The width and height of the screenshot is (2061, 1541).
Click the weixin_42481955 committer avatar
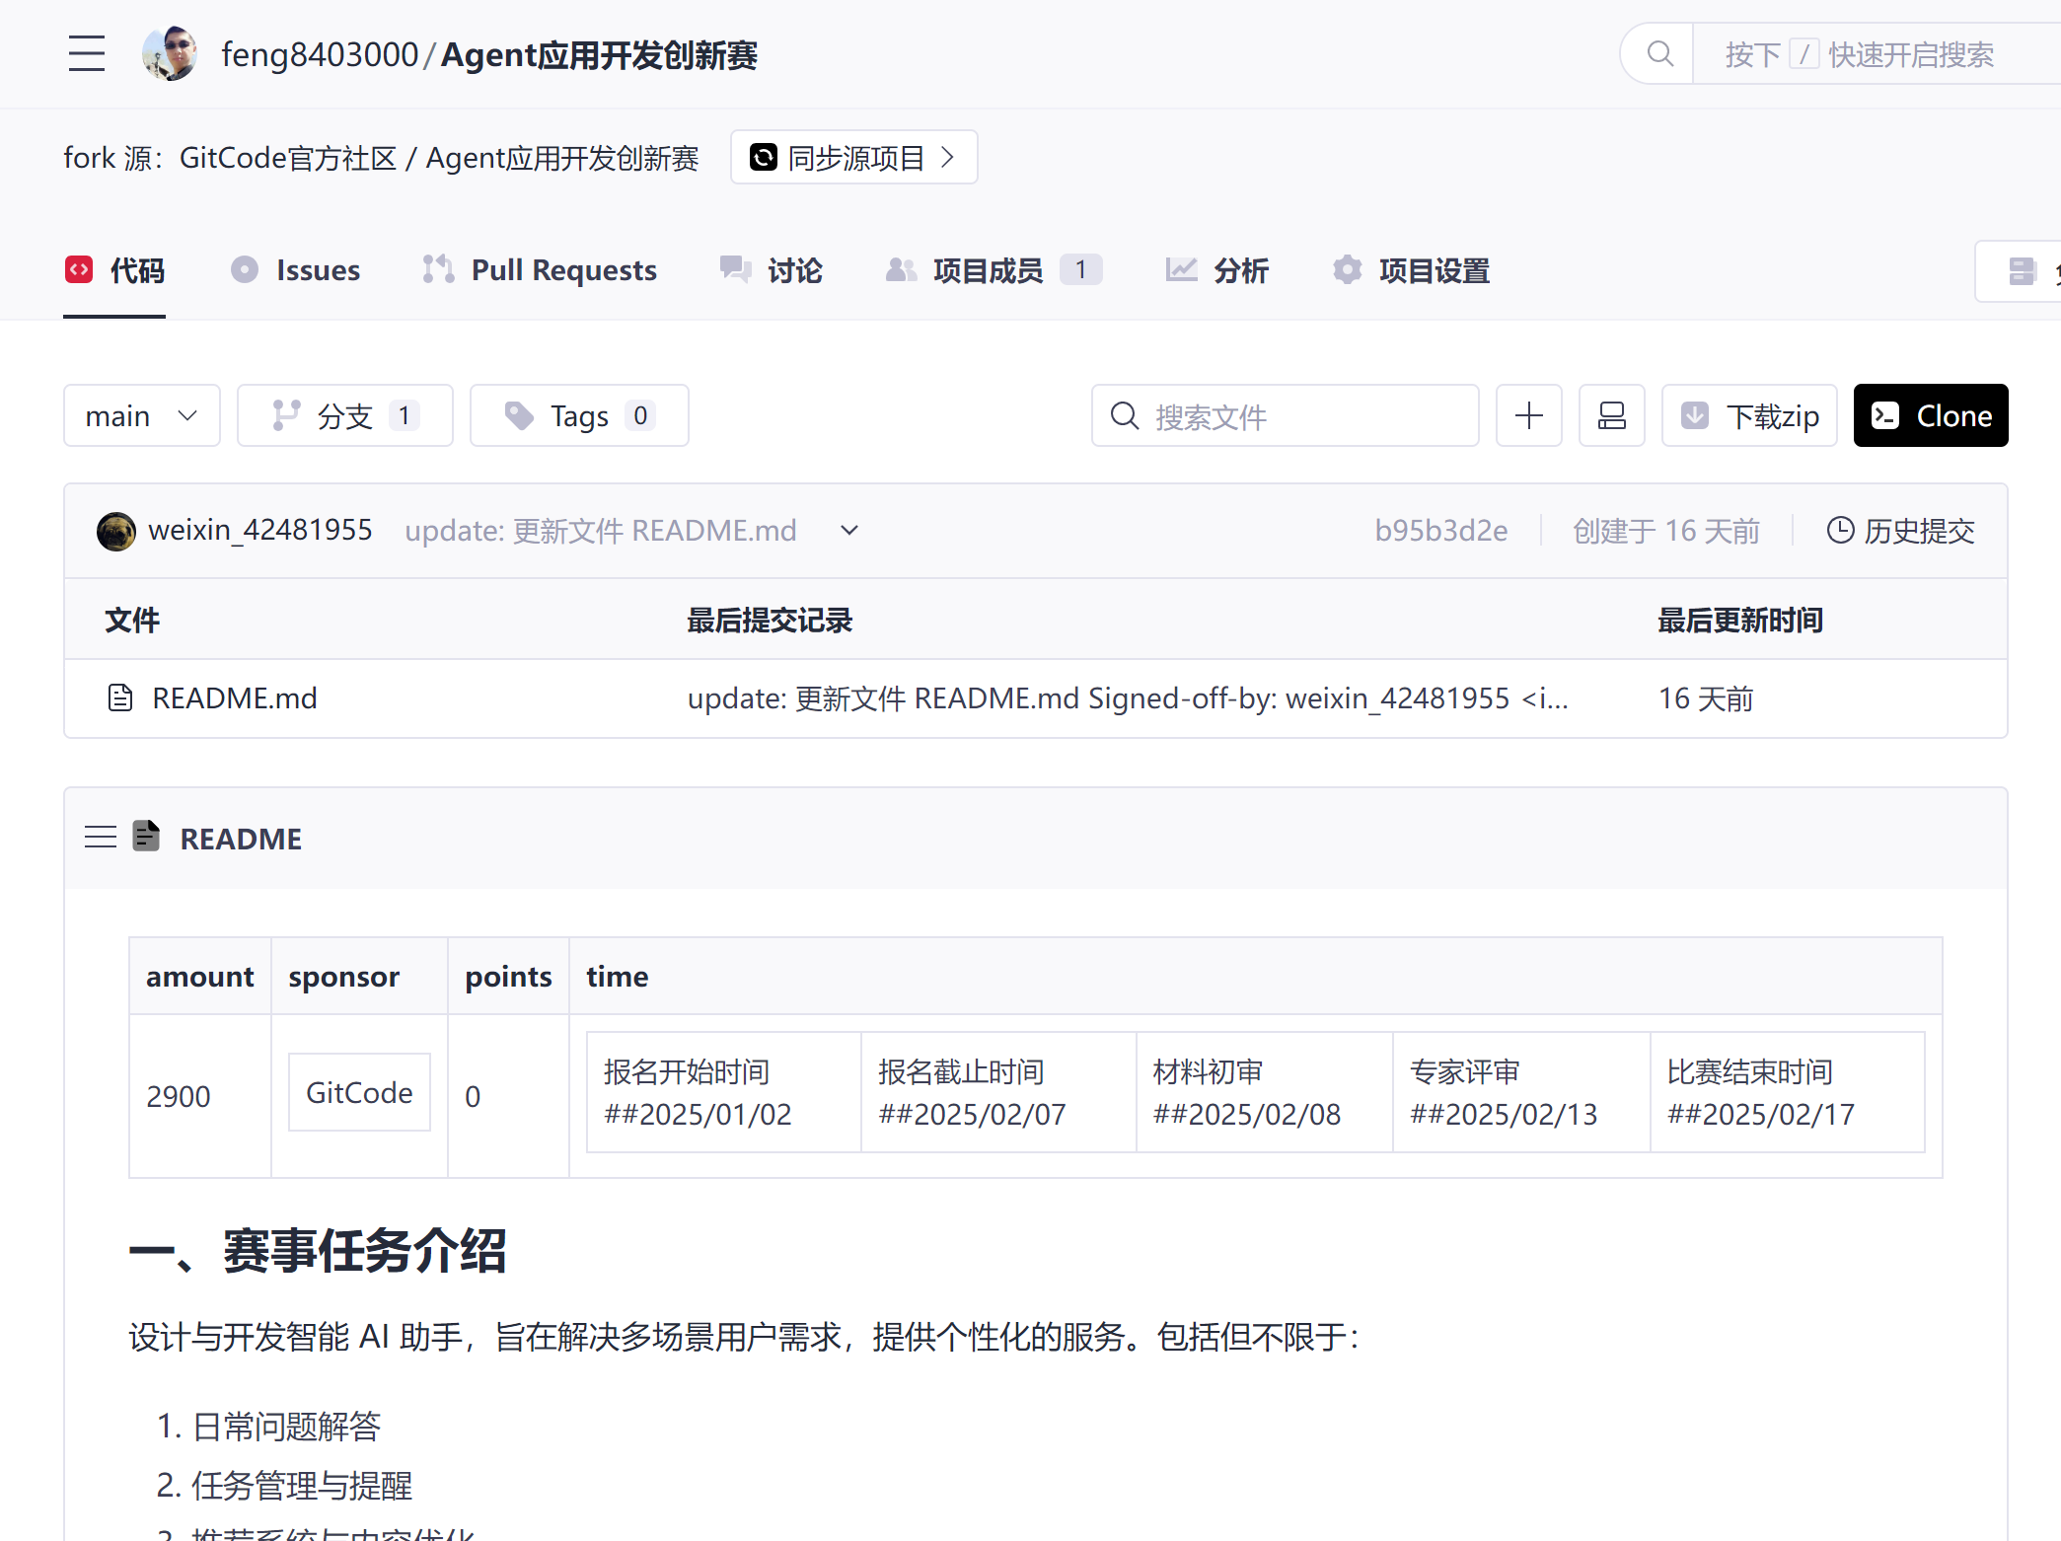coord(116,531)
